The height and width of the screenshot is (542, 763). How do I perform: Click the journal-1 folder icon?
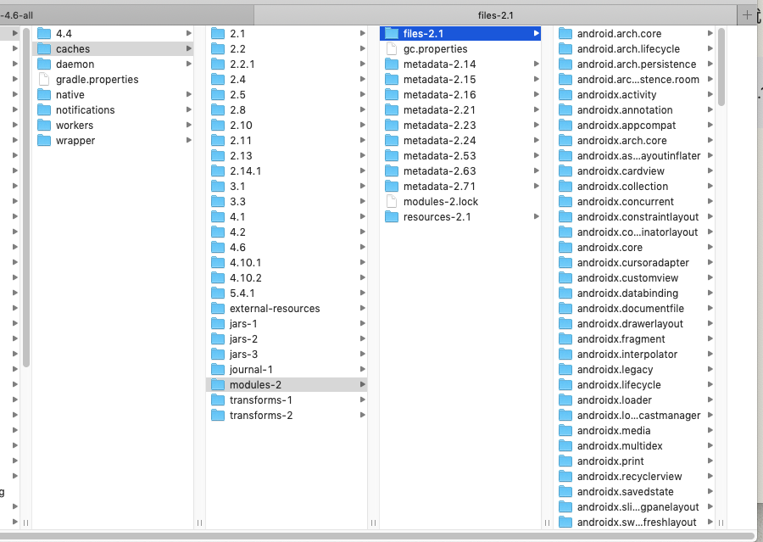point(218,369)
